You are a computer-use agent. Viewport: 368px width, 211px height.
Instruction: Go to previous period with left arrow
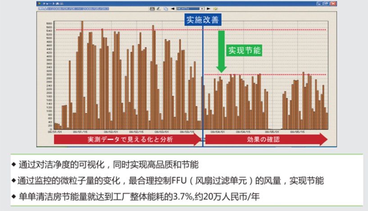coord(173,8)
